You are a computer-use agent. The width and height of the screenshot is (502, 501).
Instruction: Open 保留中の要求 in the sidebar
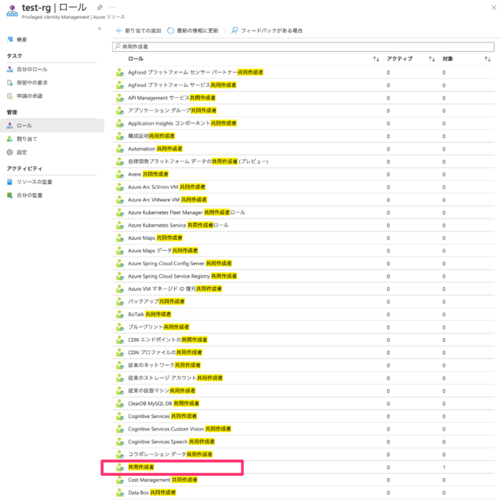click(32, 82)
